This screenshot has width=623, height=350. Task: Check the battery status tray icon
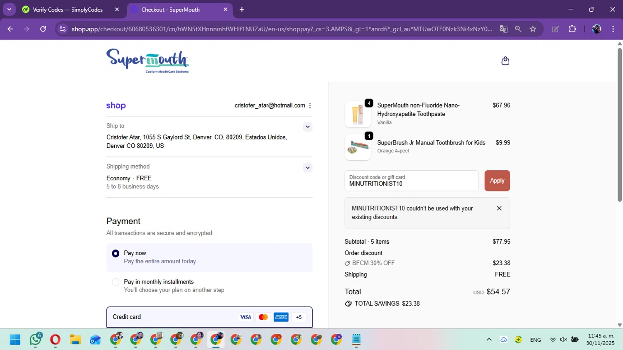coord(575,340)
